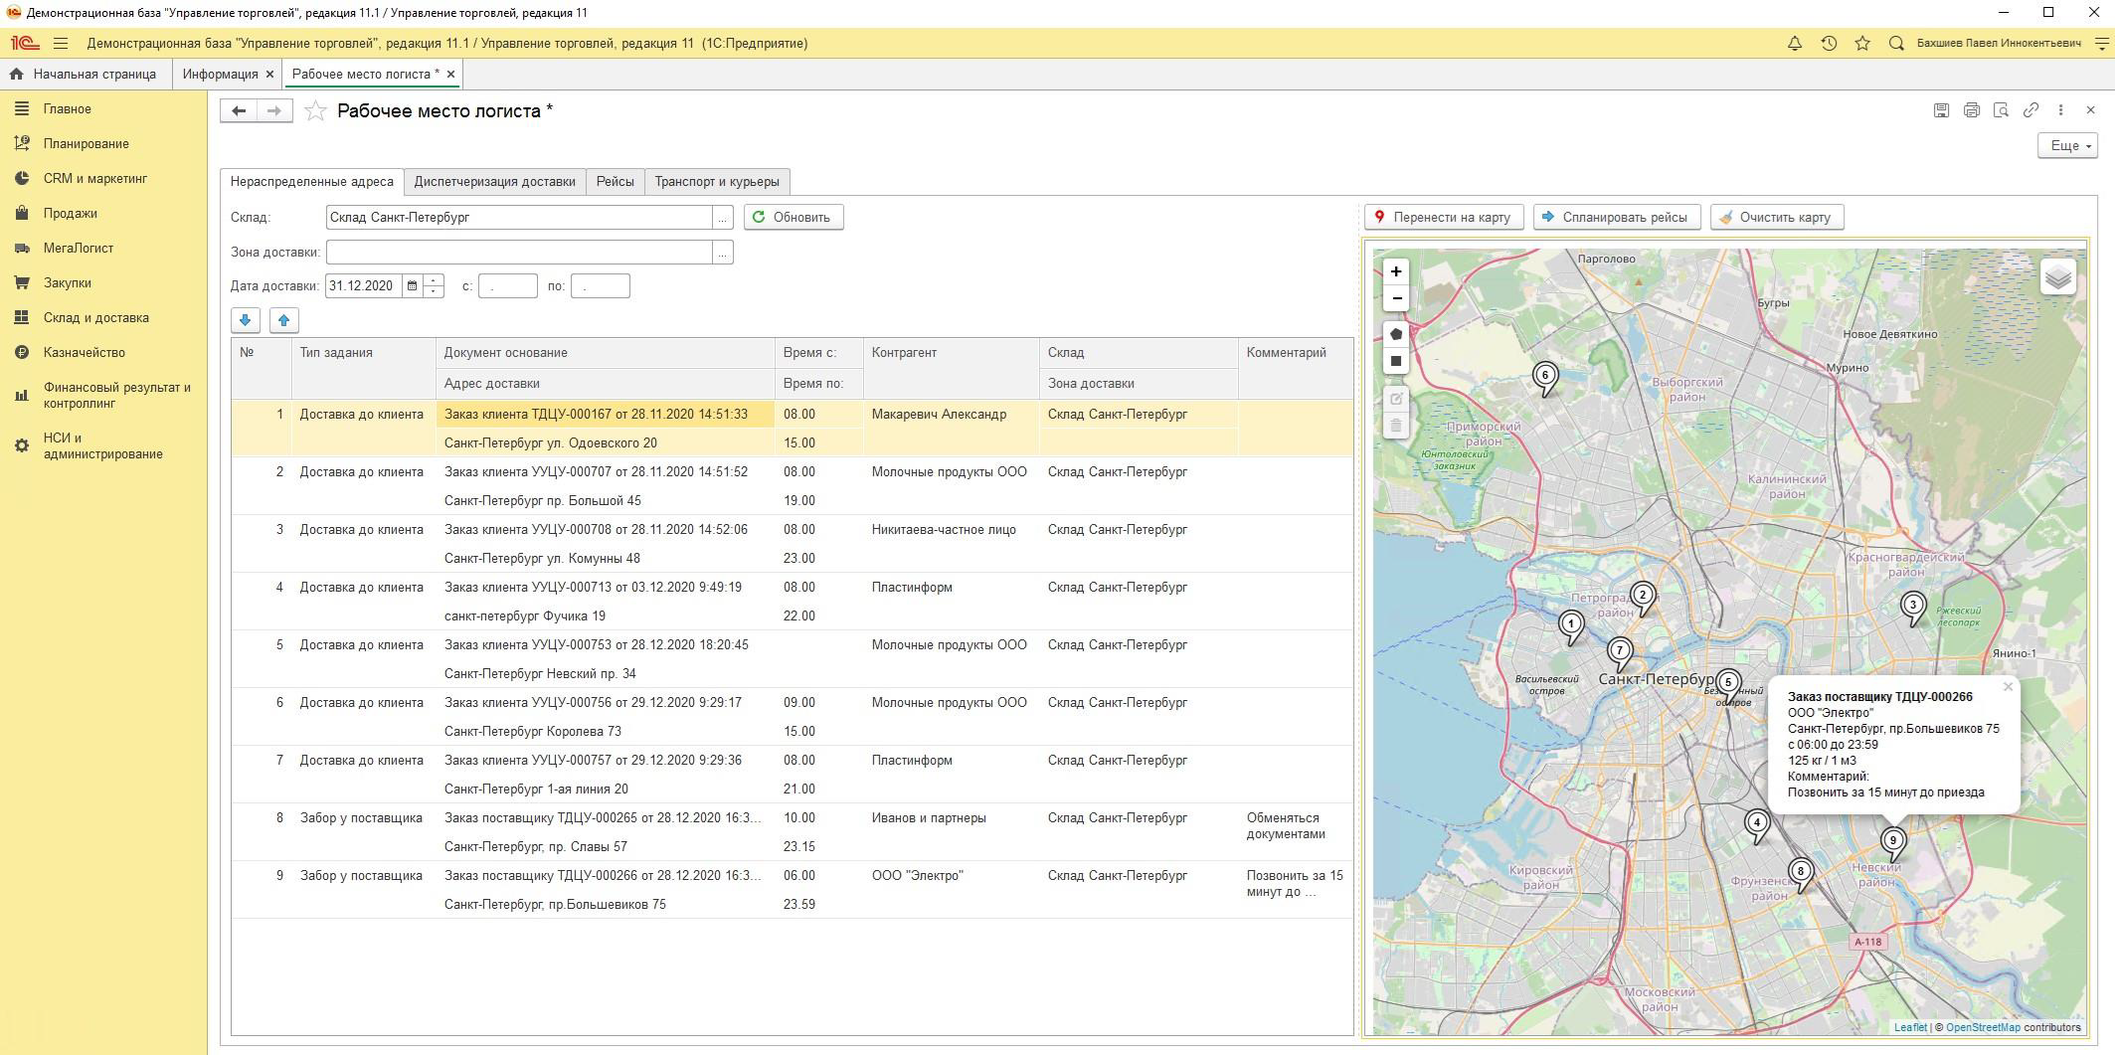Click map marker number 8
The image size is (2115, 1055).
pyautogui.click(x=1800, y=874)
